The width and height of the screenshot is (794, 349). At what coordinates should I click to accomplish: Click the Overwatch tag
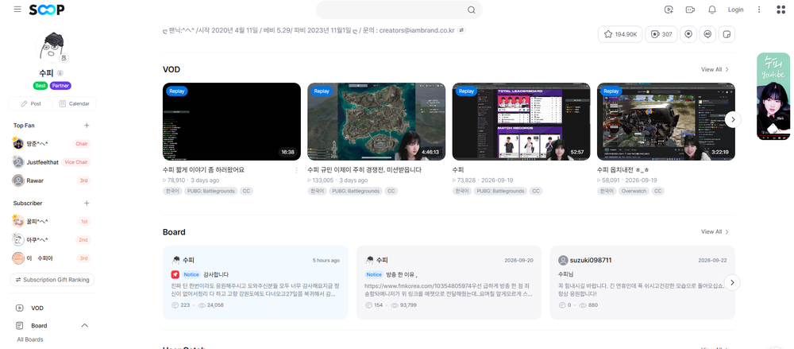(x=634, y=192)
